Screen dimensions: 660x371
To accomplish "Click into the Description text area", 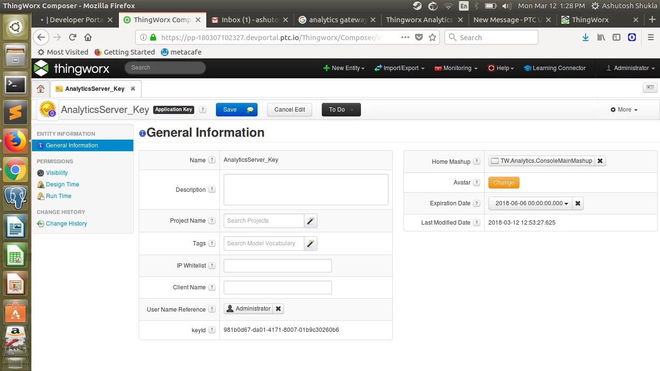I will [306, 189].
